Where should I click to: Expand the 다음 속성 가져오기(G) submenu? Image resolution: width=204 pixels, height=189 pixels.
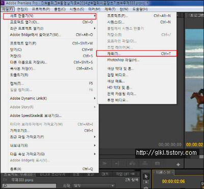pos(53,154)
